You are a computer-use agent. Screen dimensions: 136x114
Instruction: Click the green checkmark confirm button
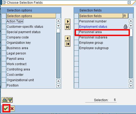6,108
